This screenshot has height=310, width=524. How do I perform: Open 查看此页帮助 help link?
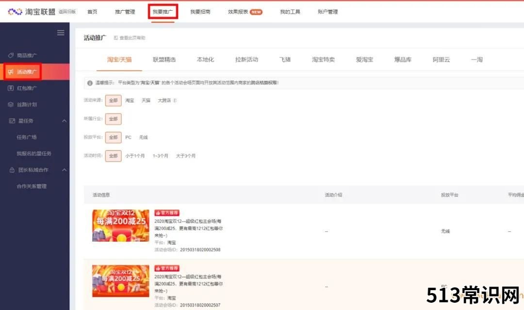coord(132,38)
